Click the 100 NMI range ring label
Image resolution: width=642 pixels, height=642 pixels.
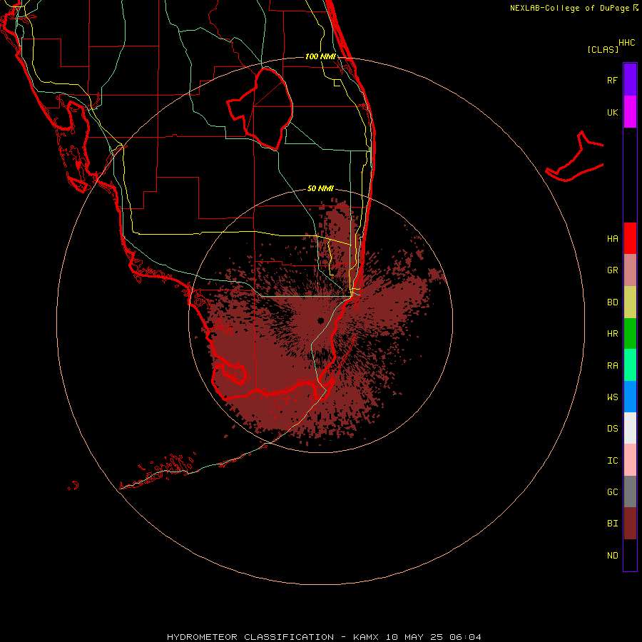pyautogui.click(x=320, y=56)
